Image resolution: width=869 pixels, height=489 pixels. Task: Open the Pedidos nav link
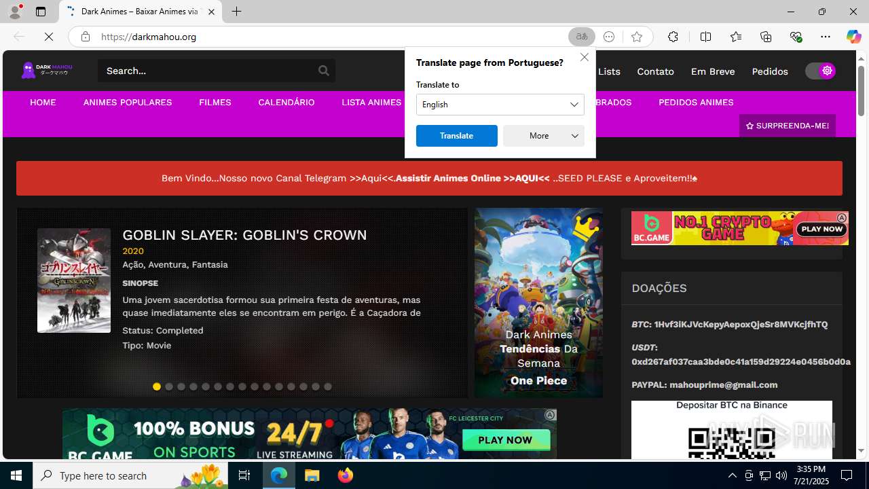770,71
